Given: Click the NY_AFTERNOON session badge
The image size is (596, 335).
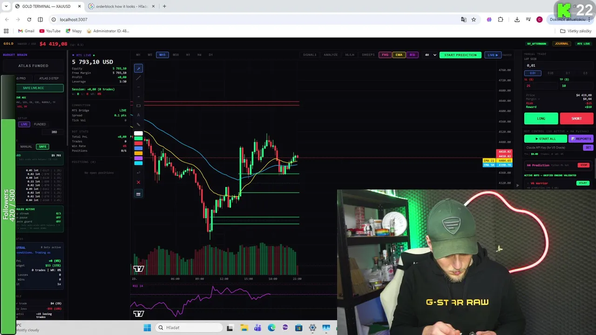Looking at the screenshot, I should tap(536, 44).
